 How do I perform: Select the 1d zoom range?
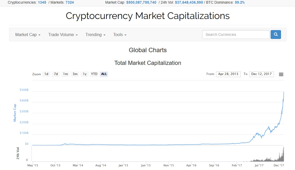pos(46,74)
